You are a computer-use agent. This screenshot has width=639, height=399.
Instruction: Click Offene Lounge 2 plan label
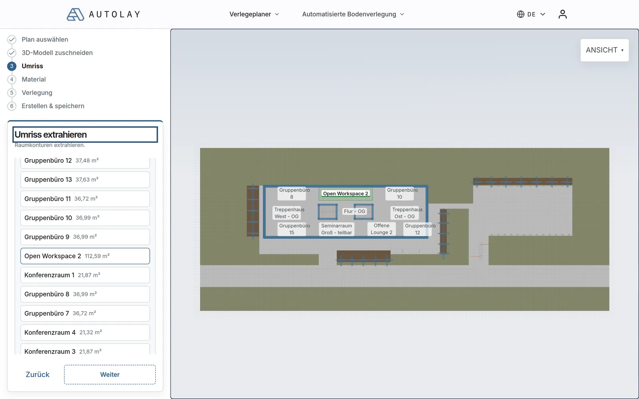click(381, 229)
